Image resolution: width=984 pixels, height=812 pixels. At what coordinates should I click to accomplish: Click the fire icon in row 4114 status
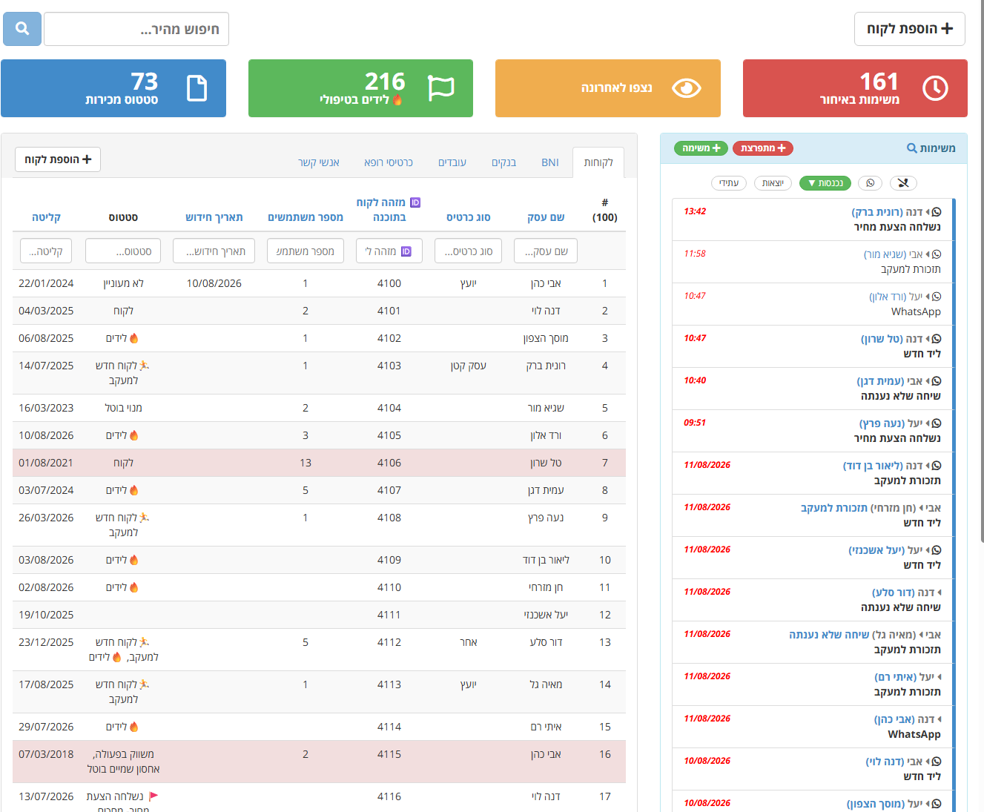134,727
